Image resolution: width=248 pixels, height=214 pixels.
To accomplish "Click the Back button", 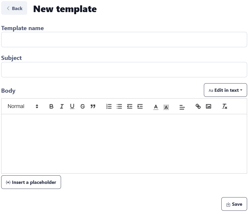I will coord(14,8).
